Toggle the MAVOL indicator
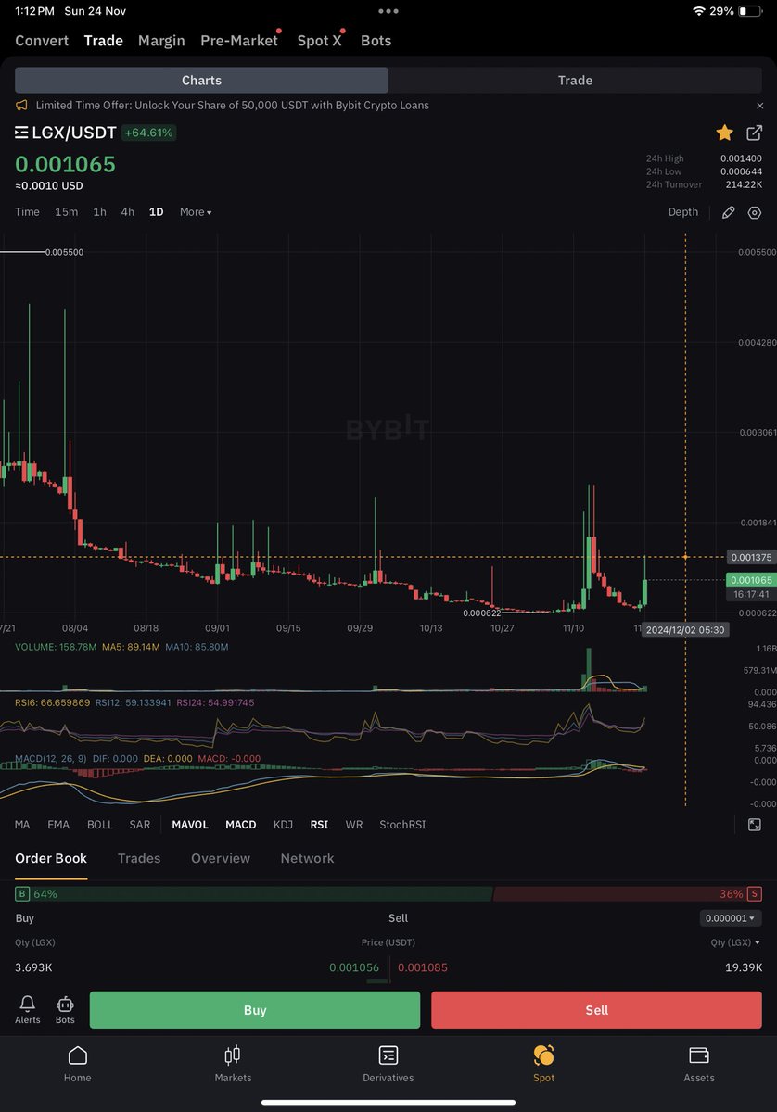This screenshot has height=1112, width=777. click(190, 825)
